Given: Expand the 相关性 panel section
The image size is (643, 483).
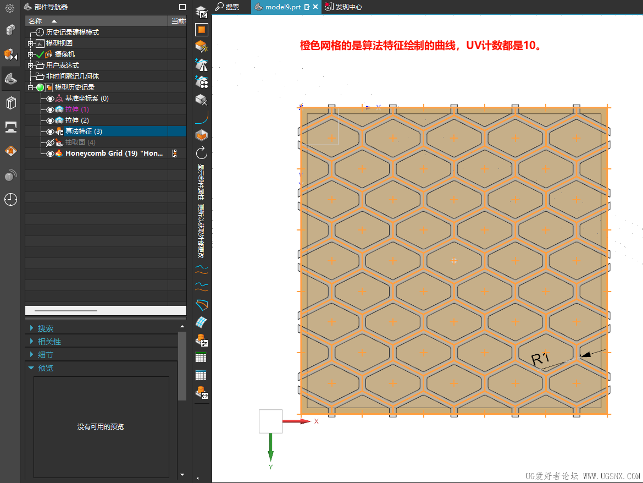Looking at the screenshot, I should (x=49, y=342).
